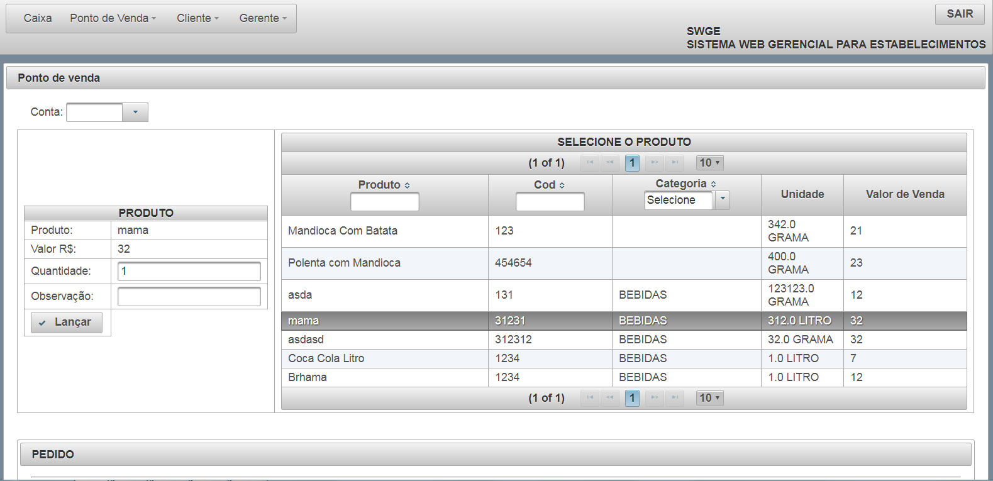The image size is (993, 481).
Task: Click the Unidade column header
Action: (x=802, y=194)
